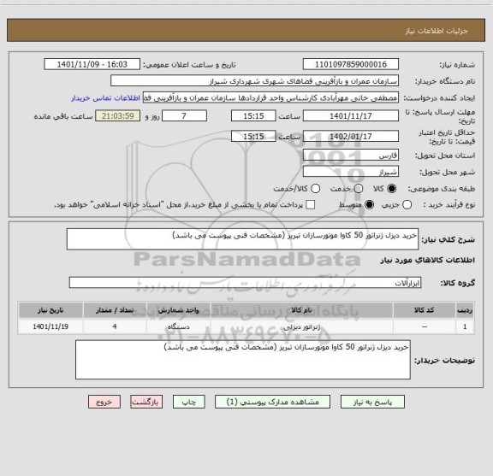
Task: Click the تعداد / مقدار column header
Action: click(115, 310)
